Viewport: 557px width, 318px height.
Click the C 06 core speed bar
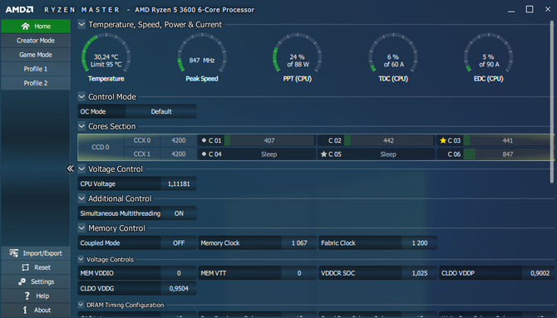coord(508,154)
